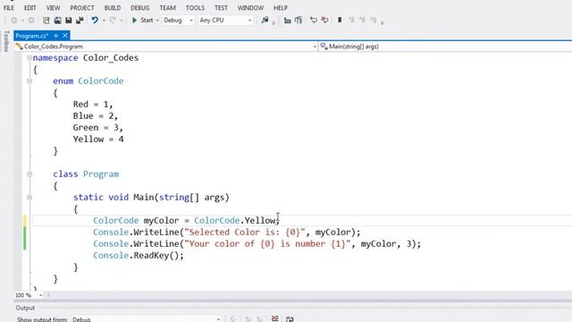Open the Debug configuration dropdown
The height and width of the screenshot is (322, 572).
(178, 21)
